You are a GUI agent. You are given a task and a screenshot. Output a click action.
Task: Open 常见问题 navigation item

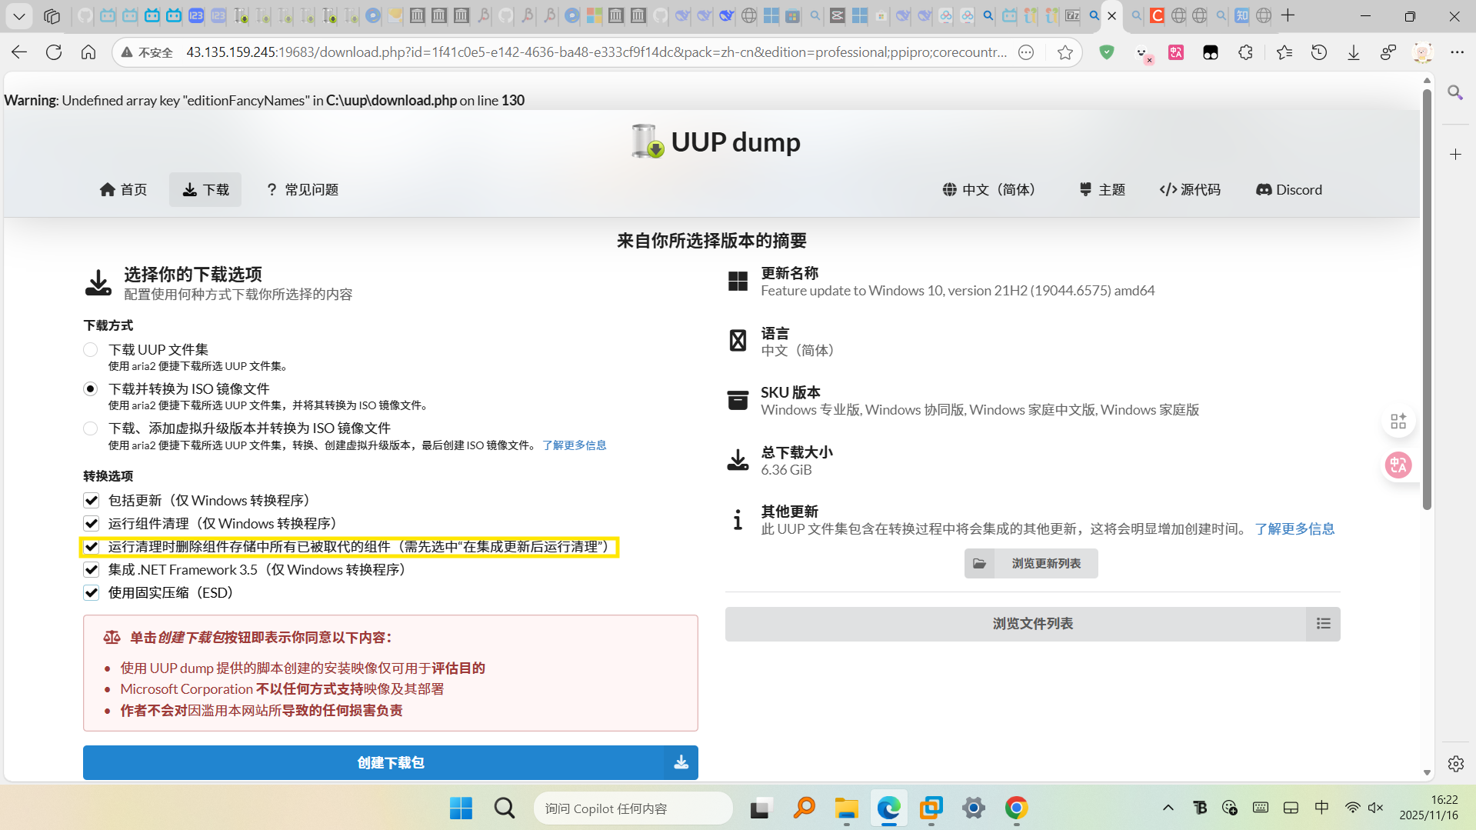tap(302, 190)
